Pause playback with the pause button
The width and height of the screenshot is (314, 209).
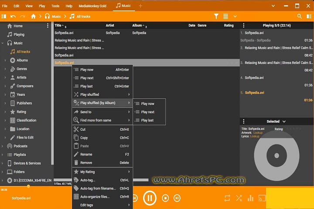pyautogui.click(x=150, y=198)
